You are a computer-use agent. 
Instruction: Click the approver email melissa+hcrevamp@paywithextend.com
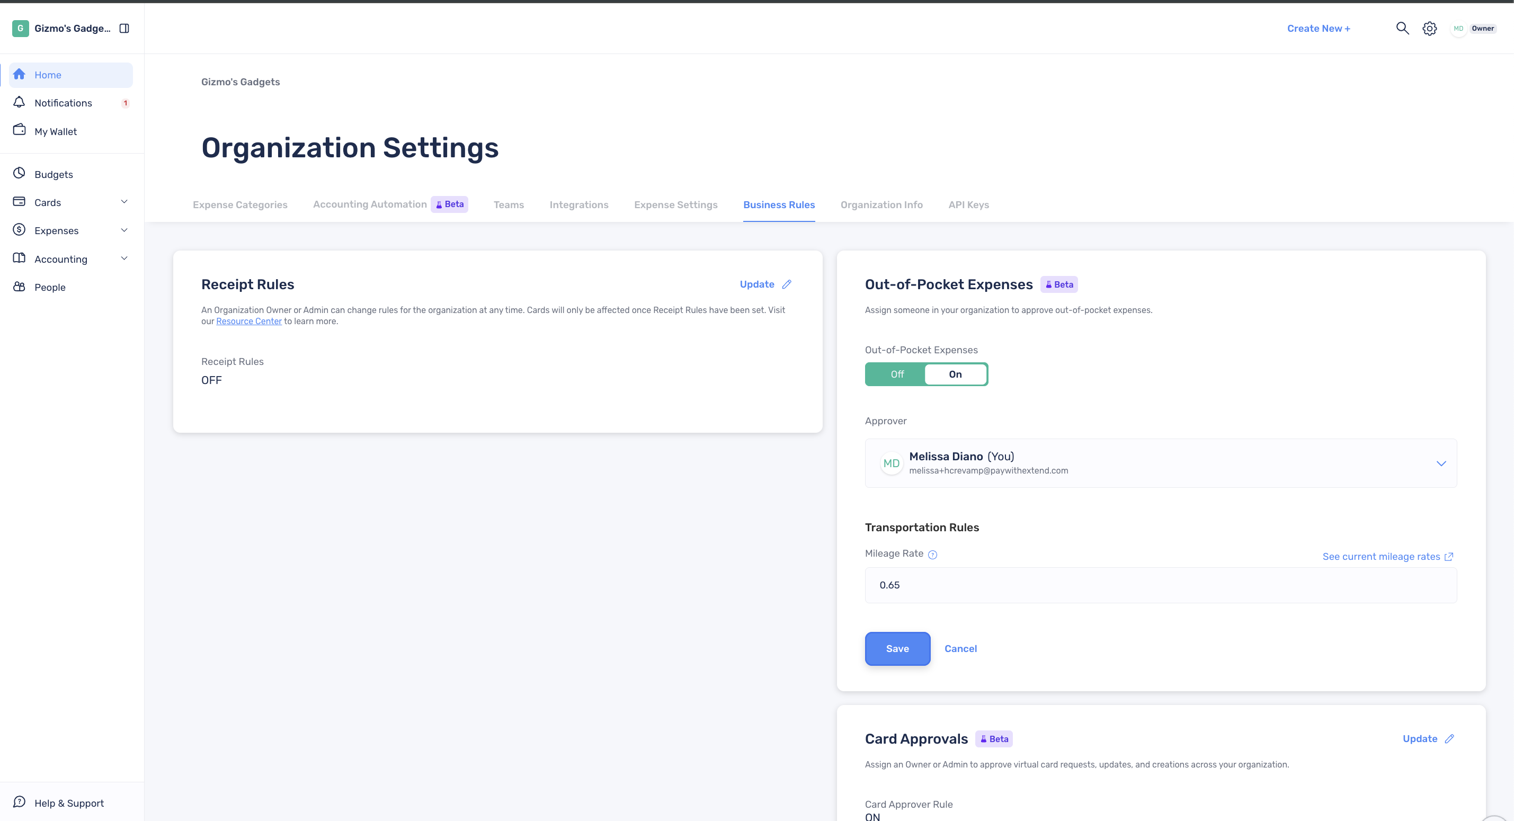pyautogui.click(x=988, y=471)
